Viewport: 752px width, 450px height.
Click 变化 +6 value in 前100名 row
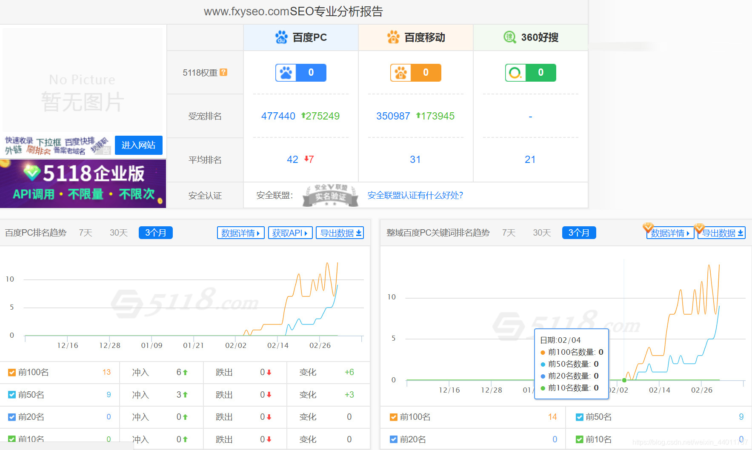click(349, 372)
